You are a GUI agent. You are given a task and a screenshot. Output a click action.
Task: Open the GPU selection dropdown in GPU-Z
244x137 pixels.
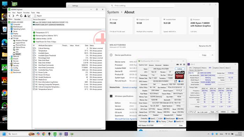tap(151, 126)
